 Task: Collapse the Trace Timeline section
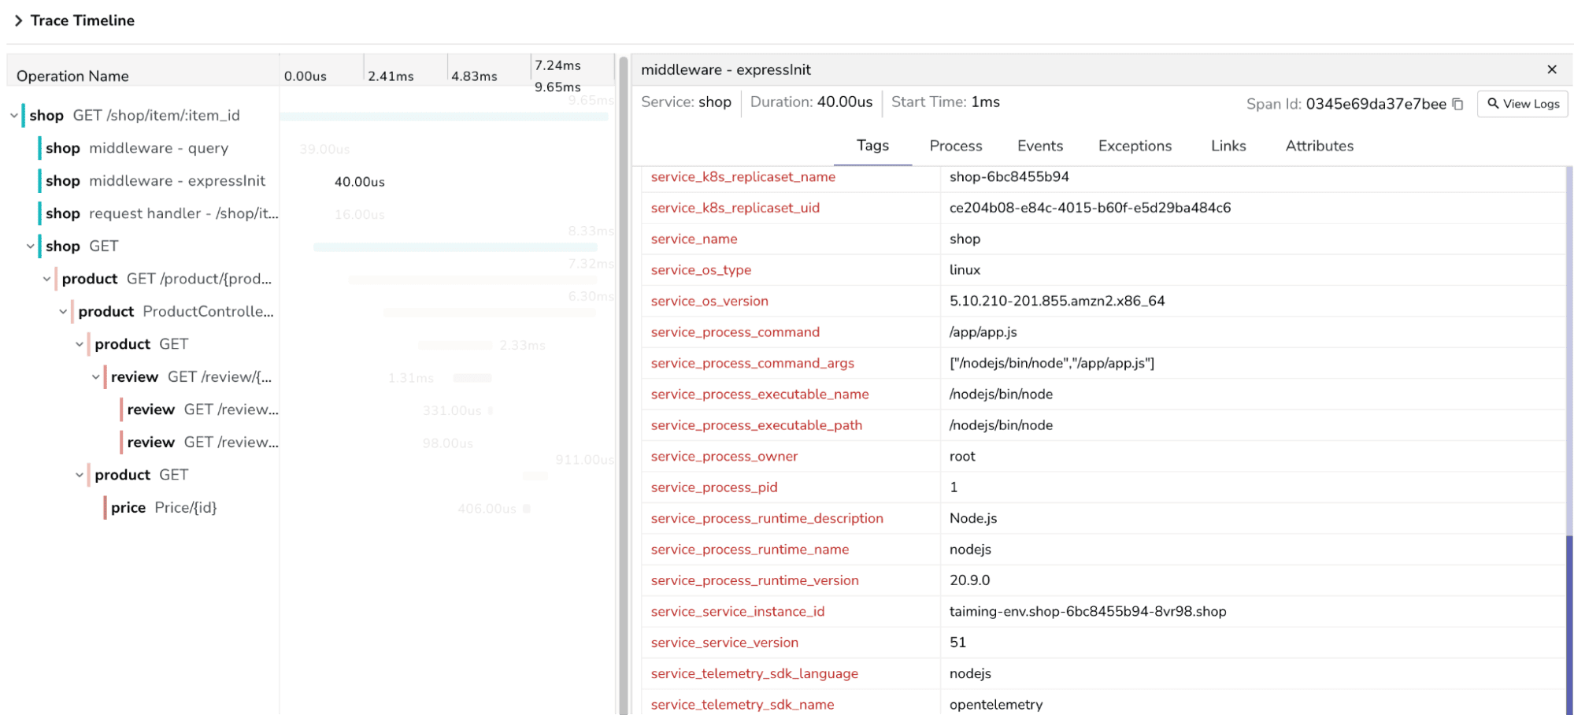[19, 20]
